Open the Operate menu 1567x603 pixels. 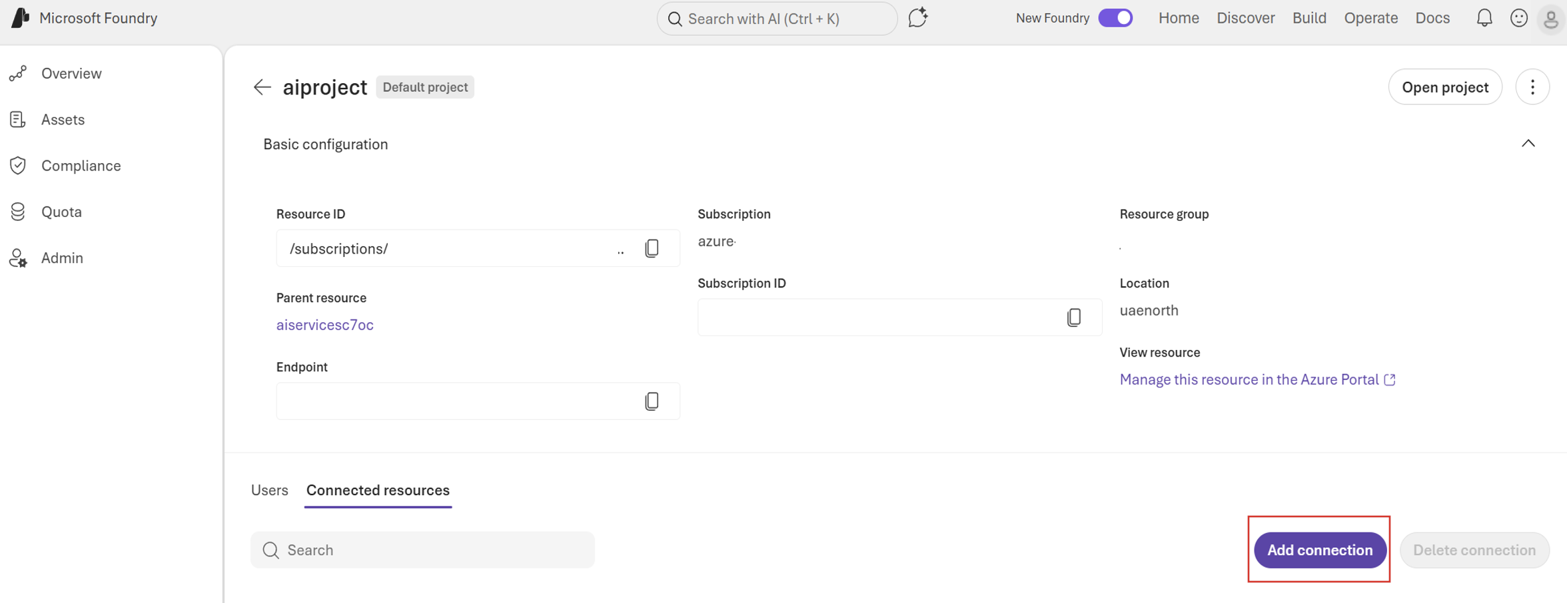pos(1371,18)
